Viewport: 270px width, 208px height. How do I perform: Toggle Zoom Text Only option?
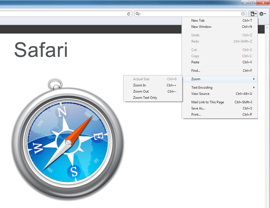click(x=153, y=98)
